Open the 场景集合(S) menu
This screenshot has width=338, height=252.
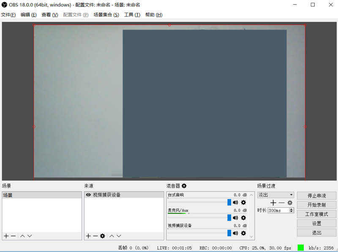[106, 15]
